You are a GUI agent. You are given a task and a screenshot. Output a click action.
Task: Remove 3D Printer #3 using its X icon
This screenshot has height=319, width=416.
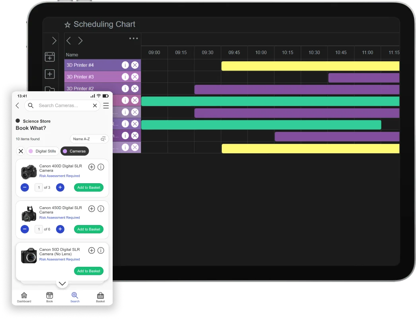(x=135, y=76)
